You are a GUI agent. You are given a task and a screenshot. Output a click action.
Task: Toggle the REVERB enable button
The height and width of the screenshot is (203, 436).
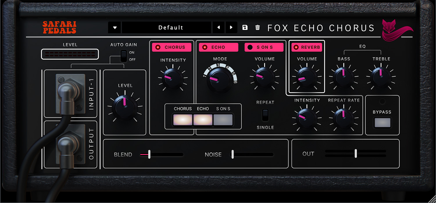(307, 47)
